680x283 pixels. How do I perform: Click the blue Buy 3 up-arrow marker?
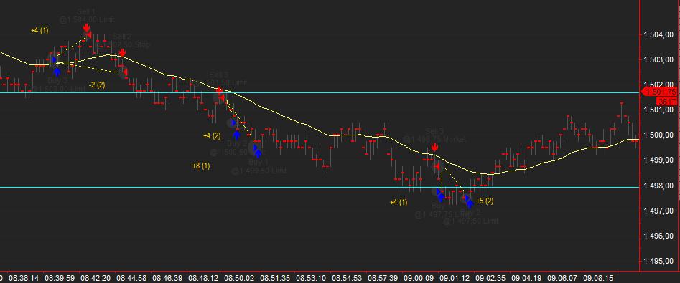point(57,72)
